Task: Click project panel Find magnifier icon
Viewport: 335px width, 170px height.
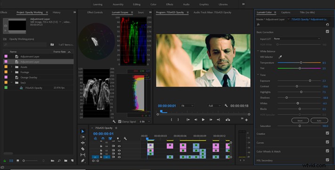Action: [x=59, y=161]
